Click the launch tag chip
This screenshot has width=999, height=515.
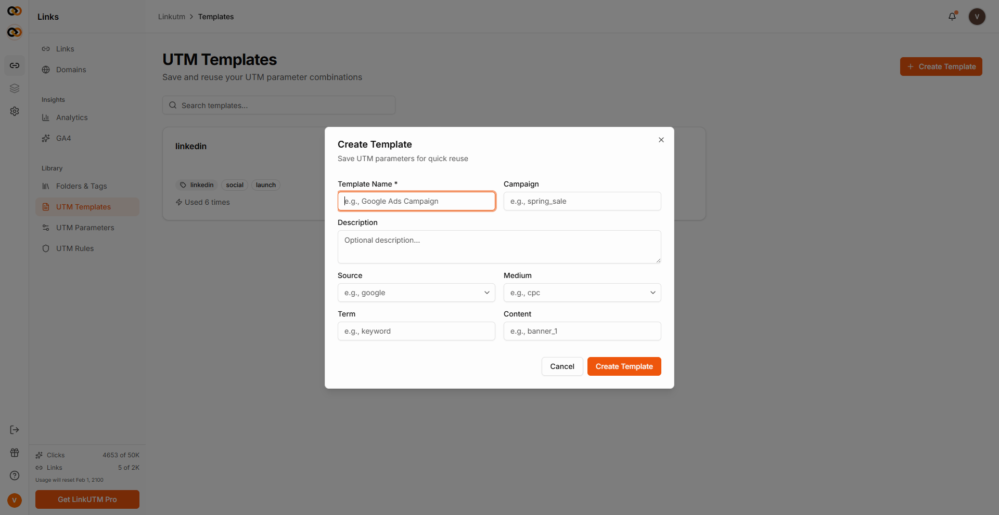[x=266, y=185]
